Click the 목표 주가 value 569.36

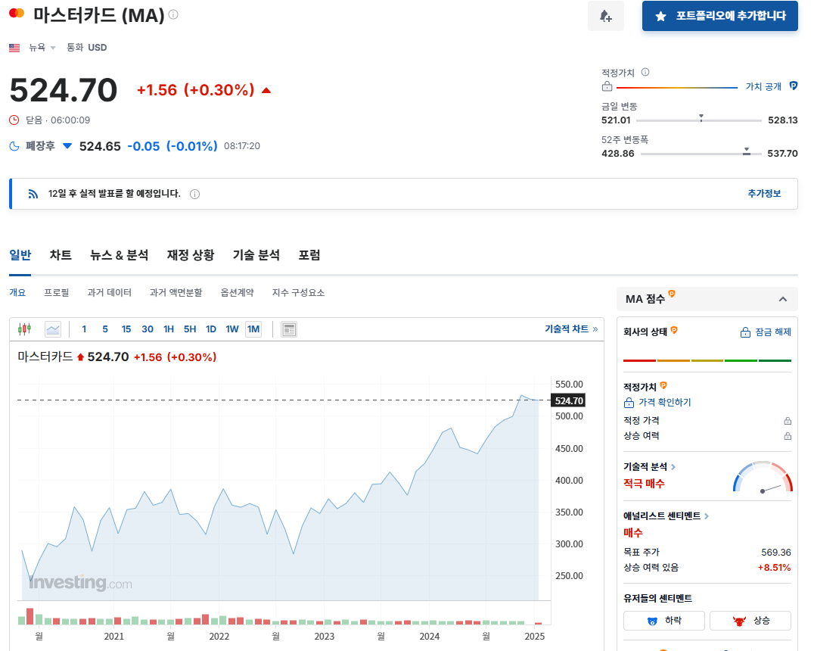click(x=776, y=553)
